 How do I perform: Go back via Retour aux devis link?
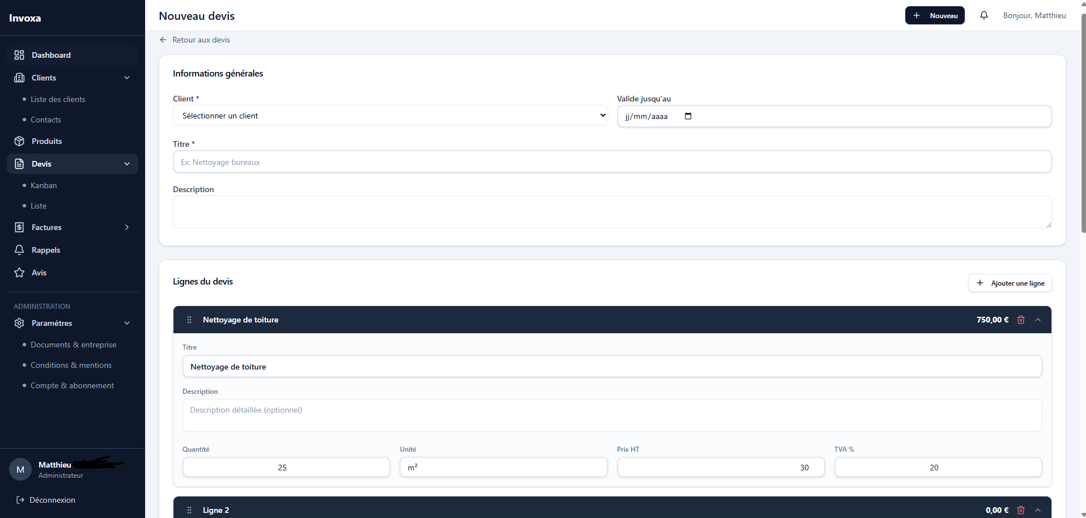pos(195,40)
